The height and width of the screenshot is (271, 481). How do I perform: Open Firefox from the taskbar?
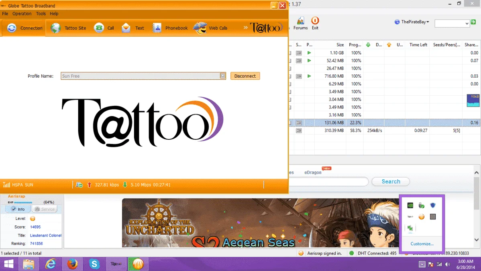(72, 264)
